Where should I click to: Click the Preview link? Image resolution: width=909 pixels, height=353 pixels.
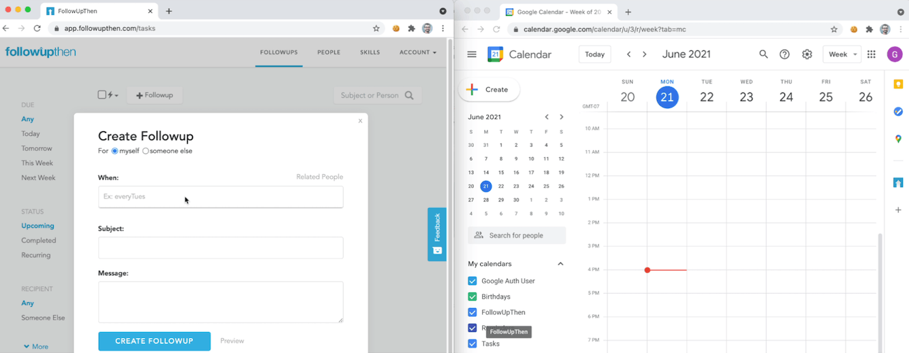tap(232, 341)
